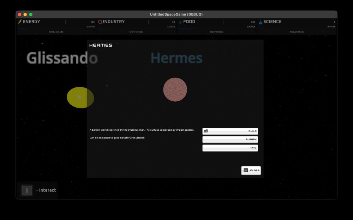
Task: Click the Science flask icon
Action: pyautogui.click(x=260, y=22)
